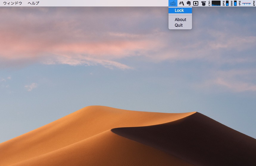Viewport: 256px width, 166px height.
Task: Choose About in the dropdown menu
Action: pos(180,20)
